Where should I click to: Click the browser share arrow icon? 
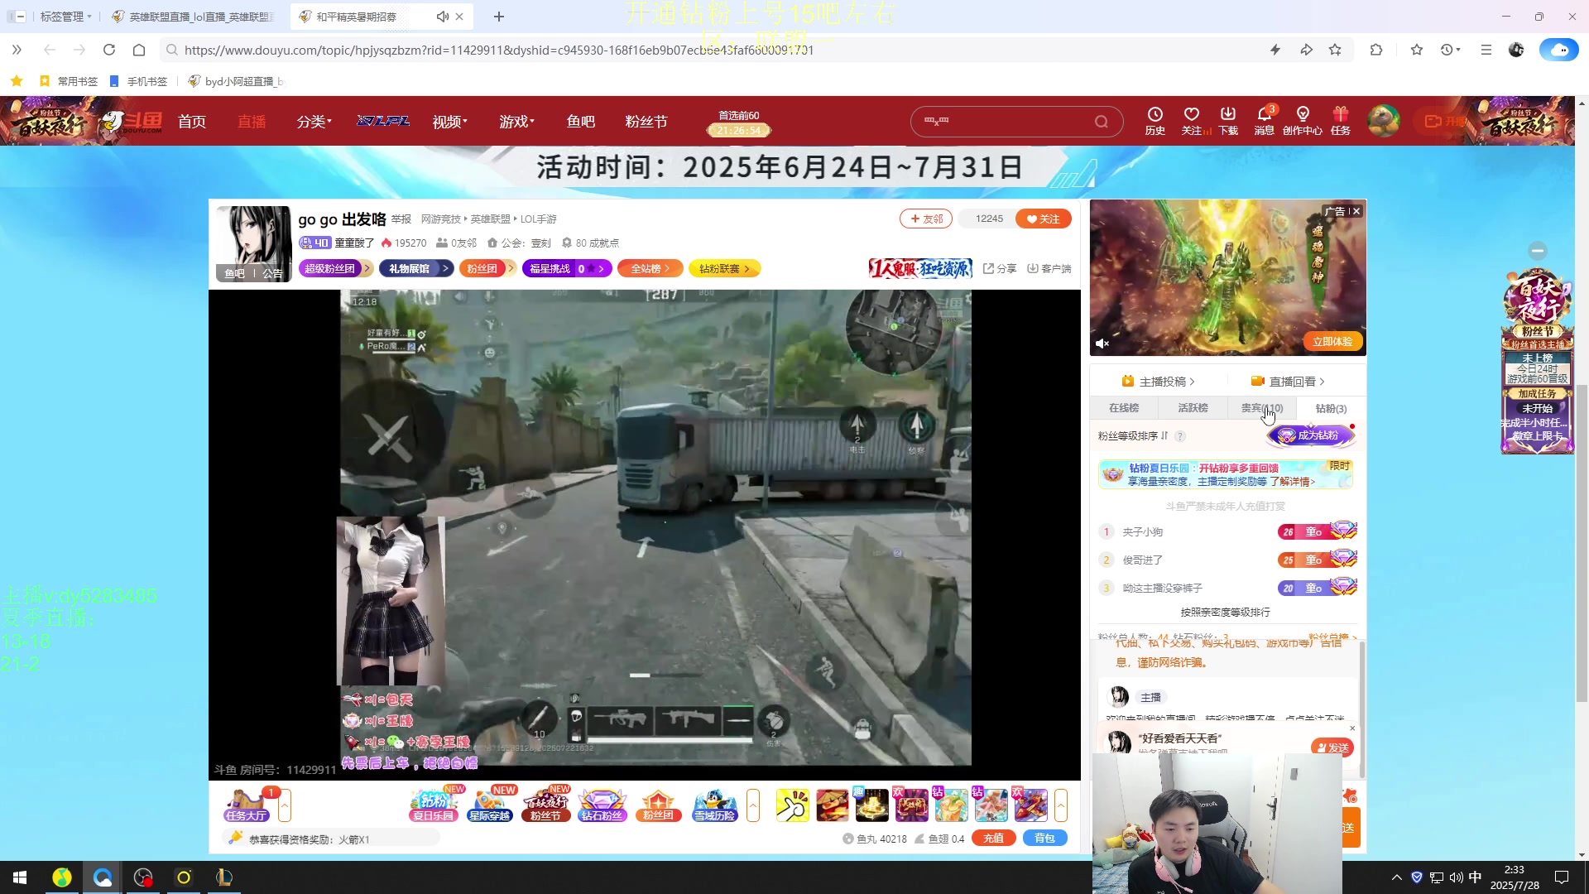[x=1306, y=50]
